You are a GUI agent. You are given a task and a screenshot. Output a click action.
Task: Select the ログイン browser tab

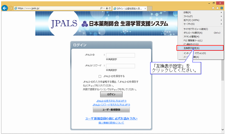[129, 9]
